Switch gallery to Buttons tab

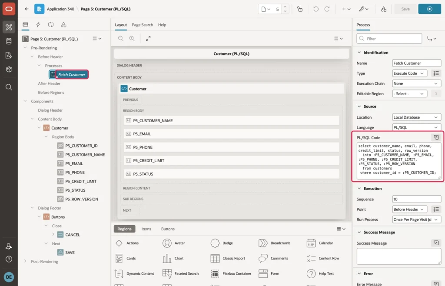(x=168, y=229)
